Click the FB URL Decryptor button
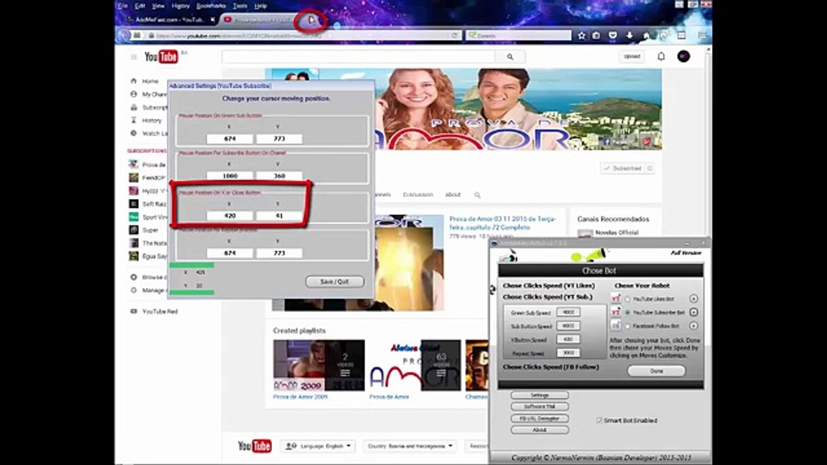This screenshot has width=827, height=465. click(x=539, y=418)
